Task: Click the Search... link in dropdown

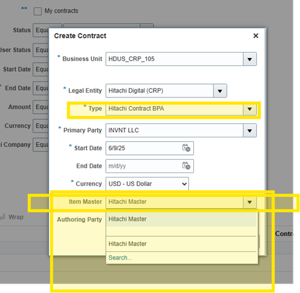Action: pos(120,258)
